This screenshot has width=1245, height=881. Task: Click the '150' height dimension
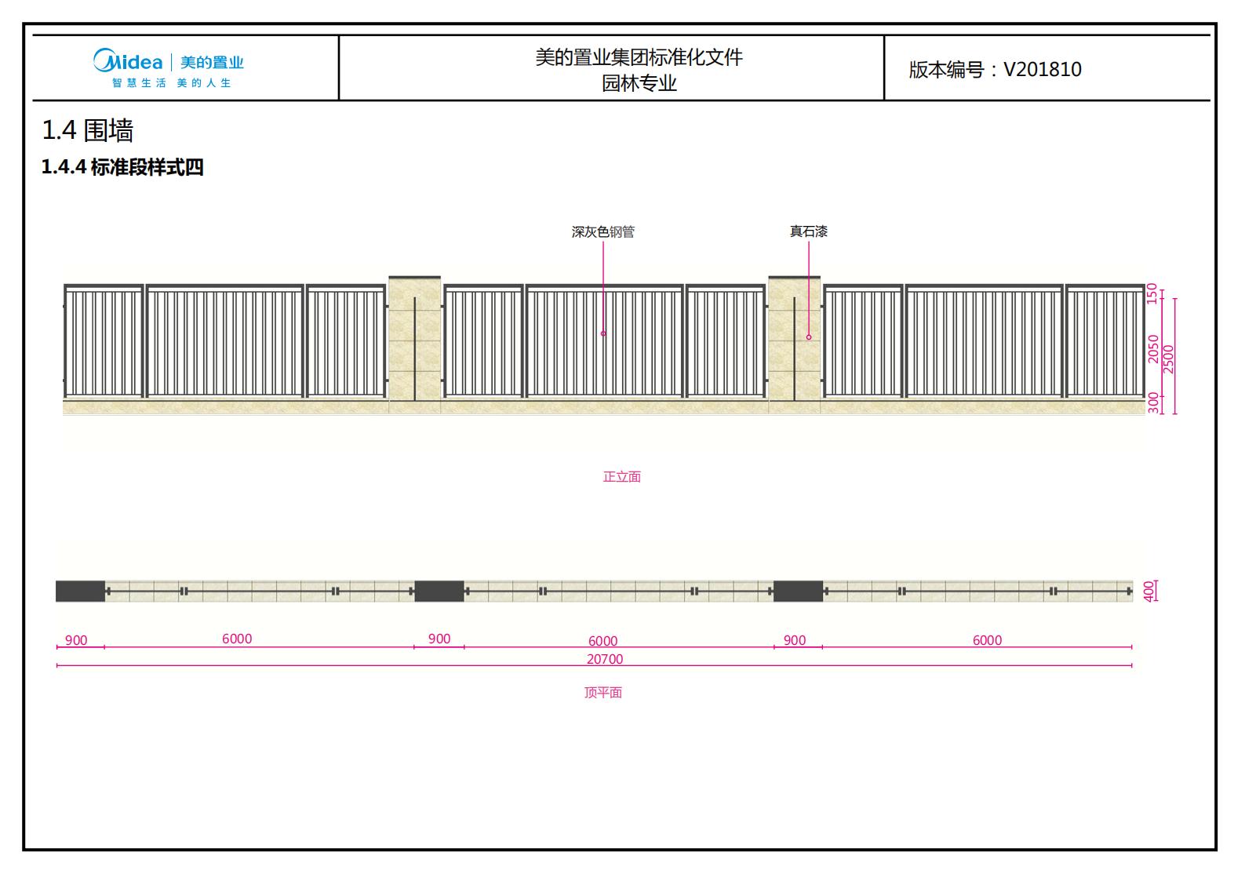tap(1152, 293)
